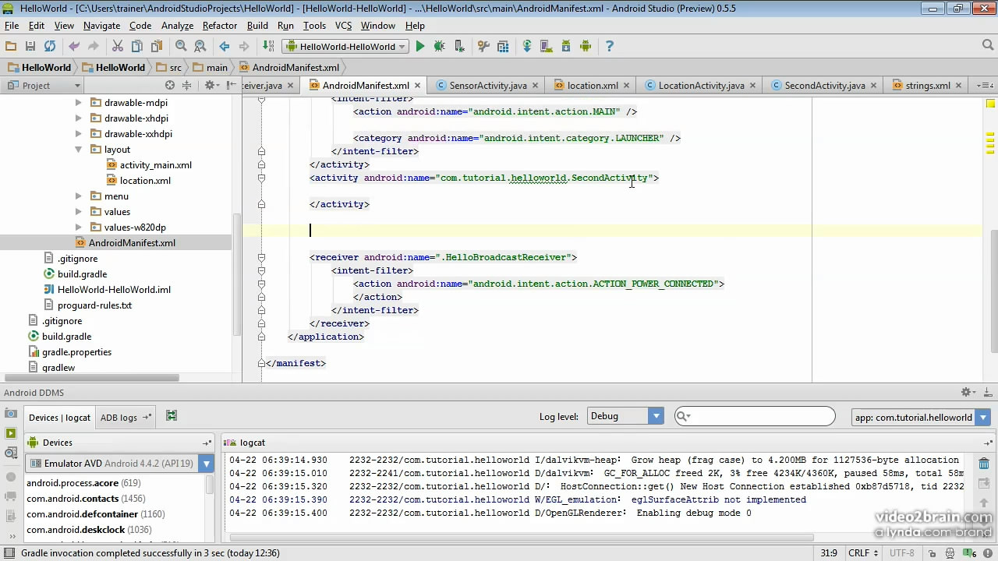Click the Copy toolbar icon
The width and height of the screenshot is (998, 561).
point(137,46)
